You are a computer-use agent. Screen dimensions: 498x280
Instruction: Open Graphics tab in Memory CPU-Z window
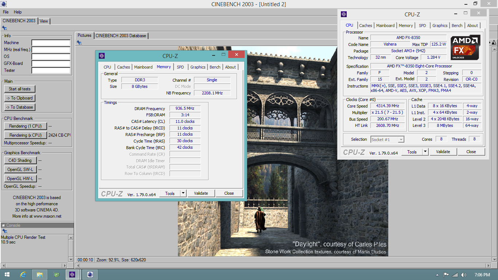tap(198, 67)
